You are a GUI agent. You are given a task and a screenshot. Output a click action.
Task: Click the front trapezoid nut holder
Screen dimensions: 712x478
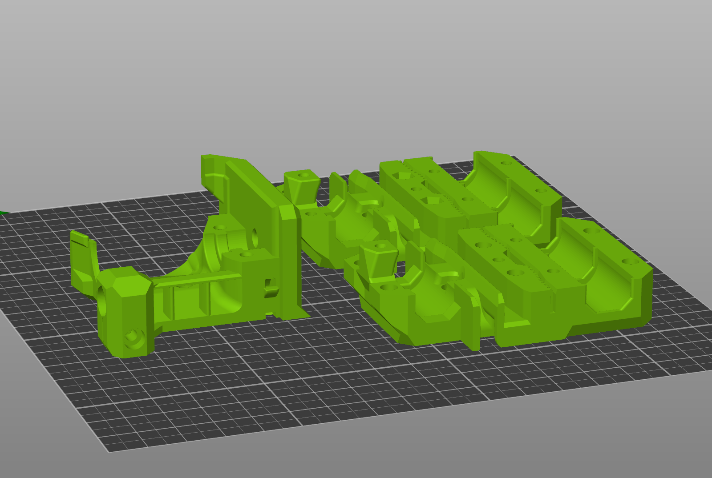(379, 259)
